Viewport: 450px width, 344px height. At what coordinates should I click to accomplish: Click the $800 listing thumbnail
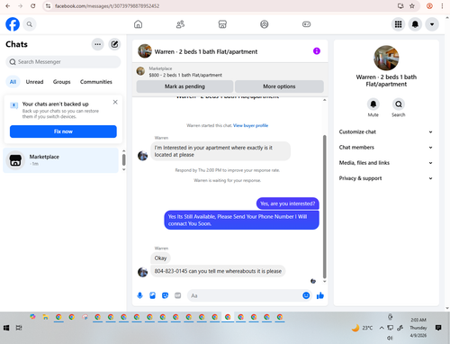coord(140,71)
